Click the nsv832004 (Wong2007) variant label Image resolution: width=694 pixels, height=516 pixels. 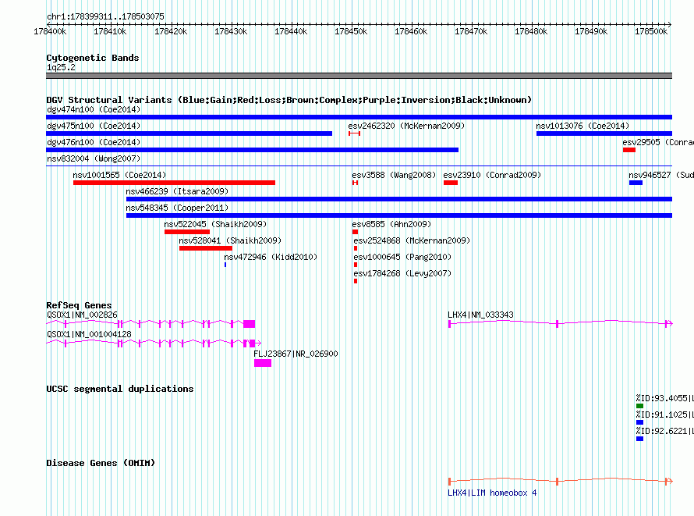pyautogui.click(x=94, y=158)
